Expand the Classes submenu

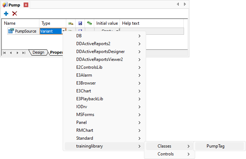click(169, 146)
